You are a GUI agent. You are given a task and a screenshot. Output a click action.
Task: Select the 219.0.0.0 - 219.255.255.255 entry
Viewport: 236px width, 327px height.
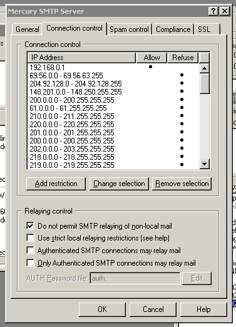coord(113,165)
